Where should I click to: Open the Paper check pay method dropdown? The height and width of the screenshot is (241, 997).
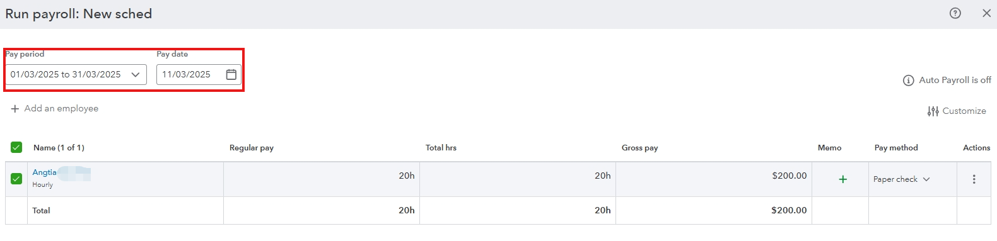902,179
